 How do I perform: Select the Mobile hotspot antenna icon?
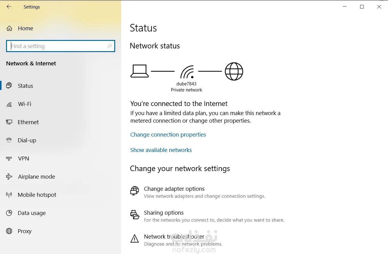pos(9,195)
